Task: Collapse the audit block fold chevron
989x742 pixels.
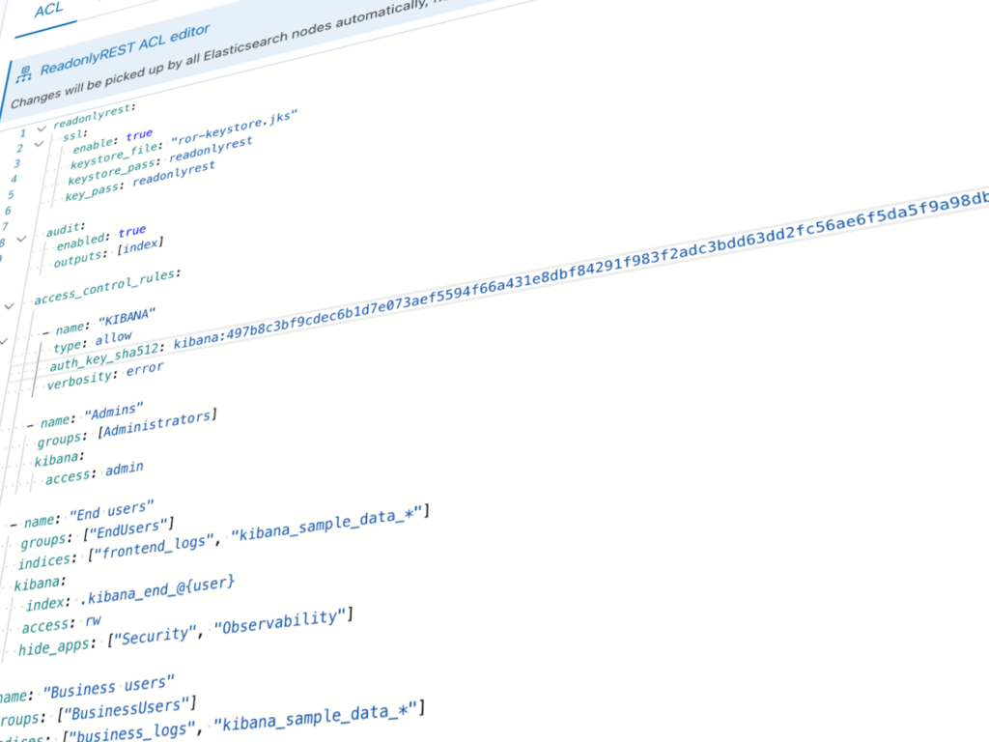Action: point(21,240)
